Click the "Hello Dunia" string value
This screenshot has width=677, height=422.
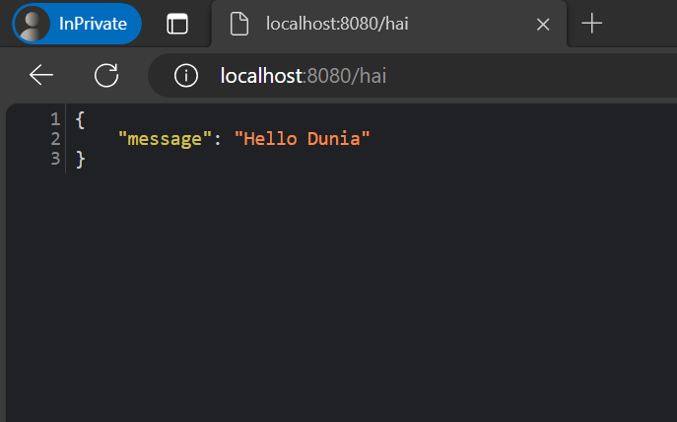click(302, 139)
